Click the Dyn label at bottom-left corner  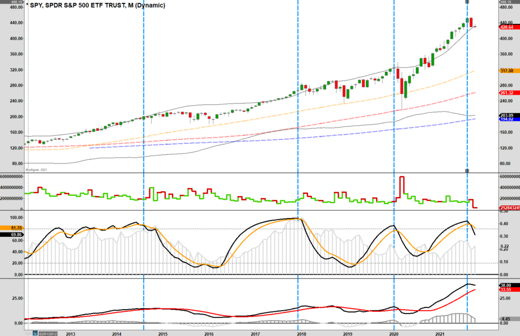[x=28, y=333]
